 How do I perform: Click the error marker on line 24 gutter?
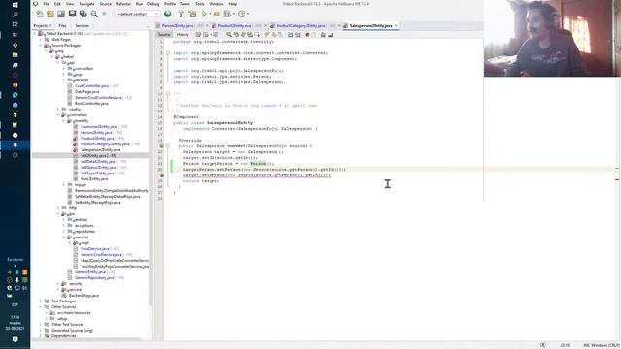[161, 174]
